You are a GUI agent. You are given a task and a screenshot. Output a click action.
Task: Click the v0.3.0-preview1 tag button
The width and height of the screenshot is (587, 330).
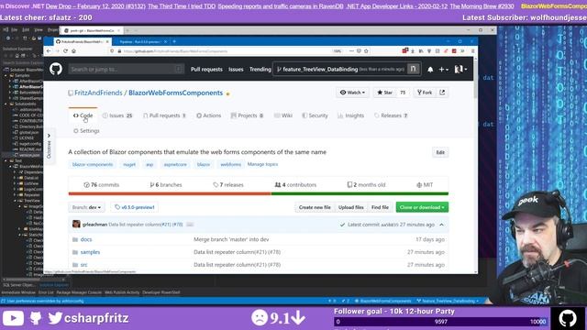[x=135, y=207]
